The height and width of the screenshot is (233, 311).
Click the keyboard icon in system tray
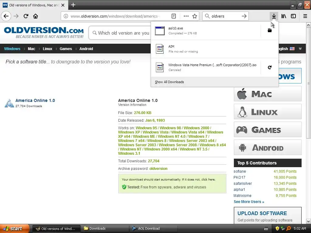click(266, 229)
